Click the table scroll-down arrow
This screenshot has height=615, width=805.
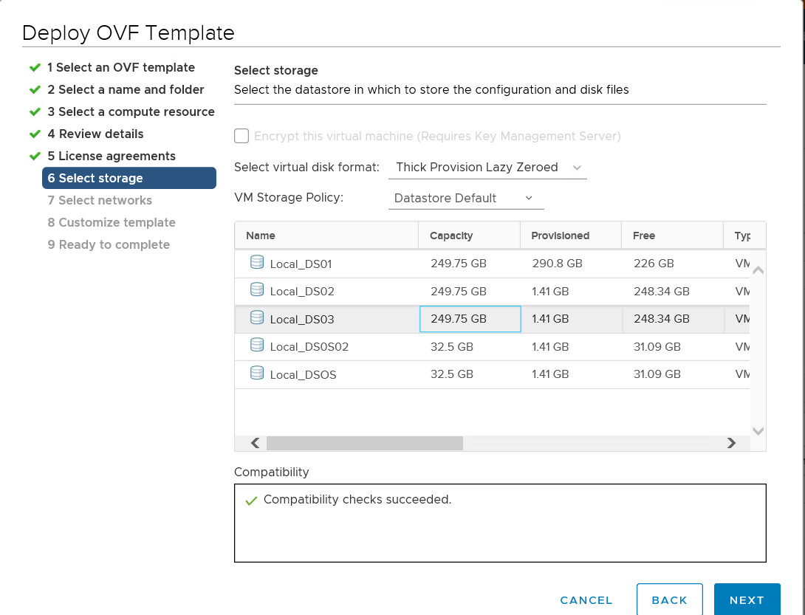[x=758, y=430]
